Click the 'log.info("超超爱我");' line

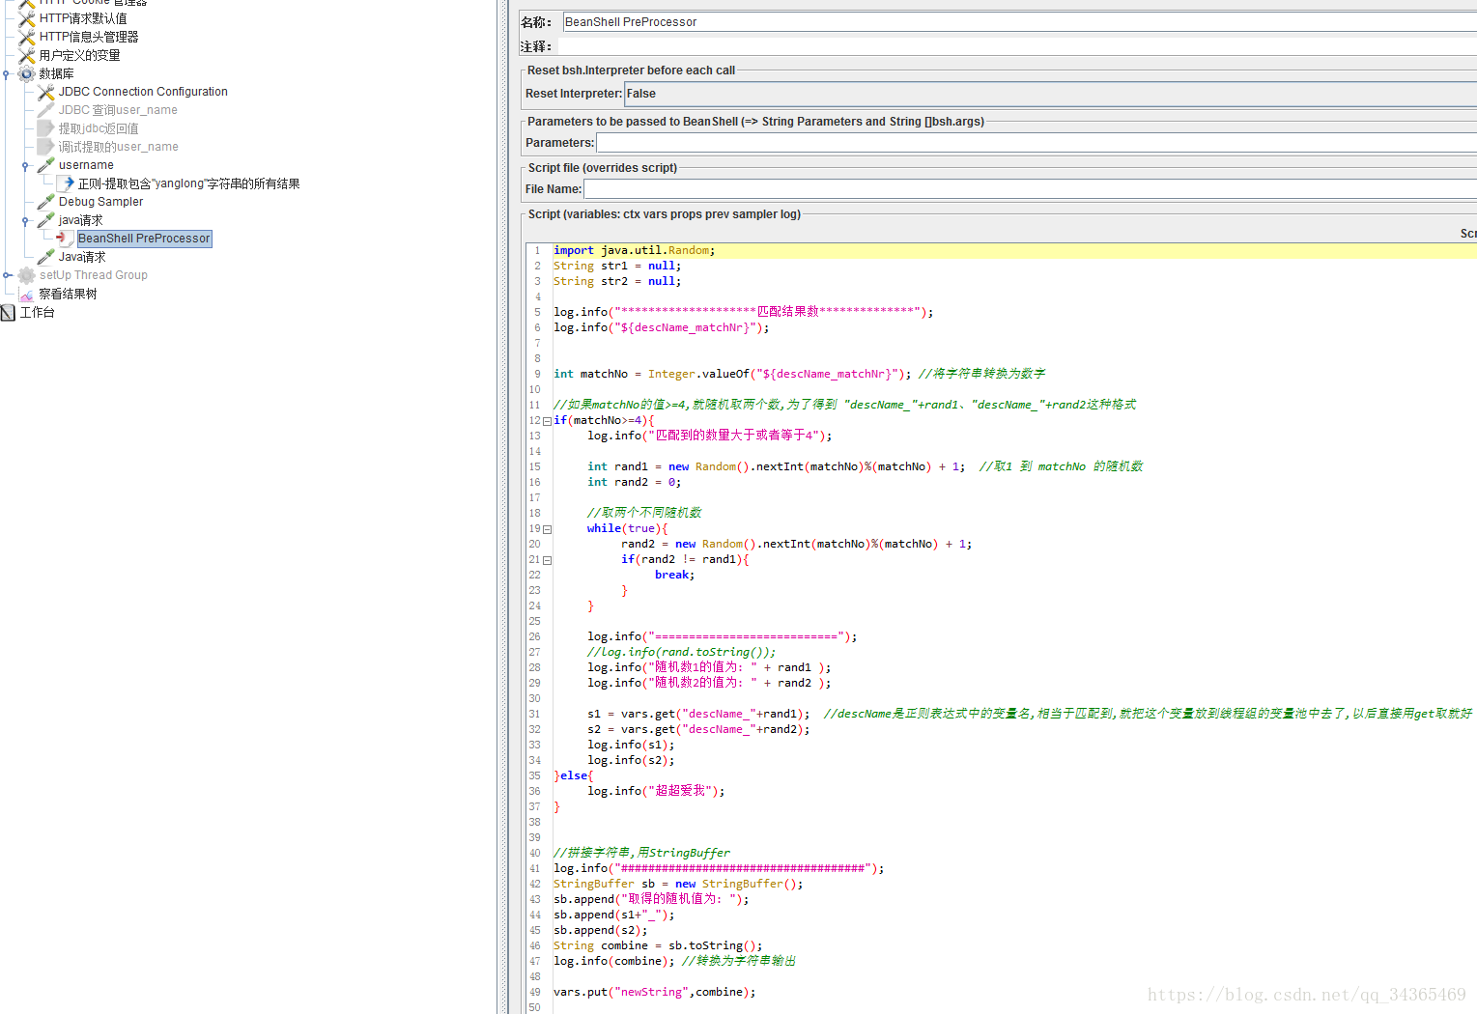(x=656, y=792)
